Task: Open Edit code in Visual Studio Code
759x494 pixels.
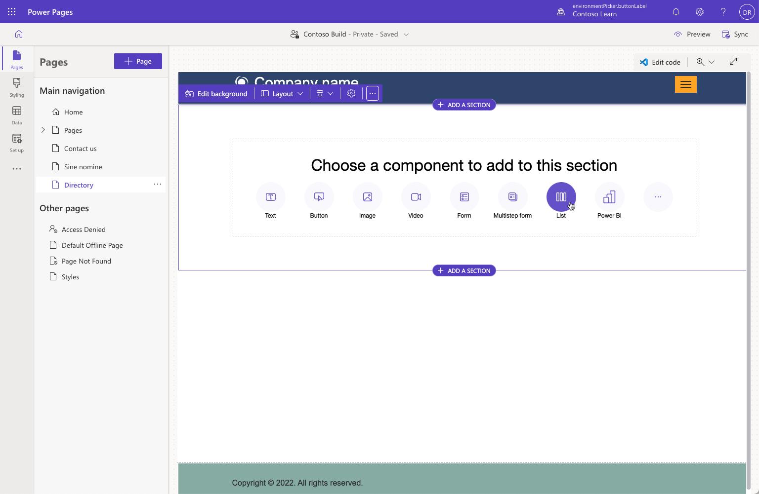Action: click(660, 62)
